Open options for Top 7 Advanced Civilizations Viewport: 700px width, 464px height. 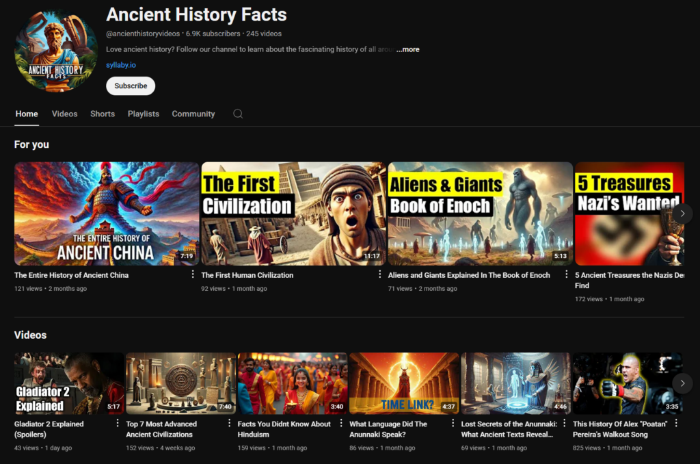click(229, 424)
